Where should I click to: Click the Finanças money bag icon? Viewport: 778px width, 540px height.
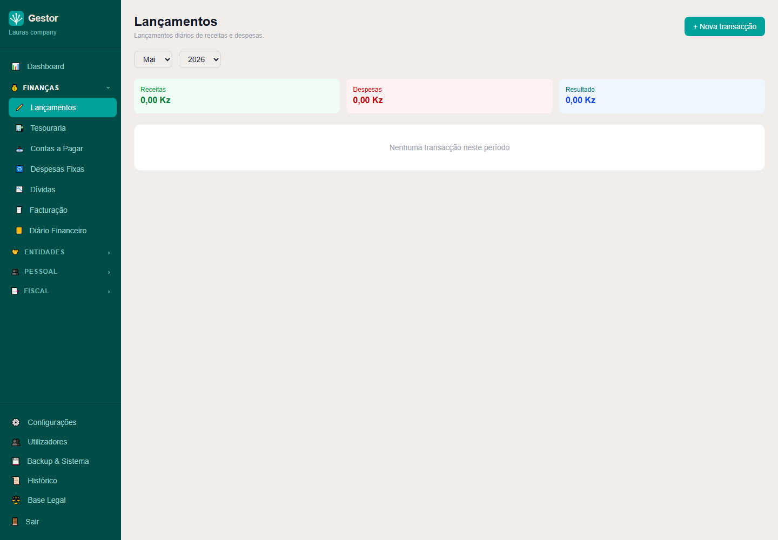[15, 87]
